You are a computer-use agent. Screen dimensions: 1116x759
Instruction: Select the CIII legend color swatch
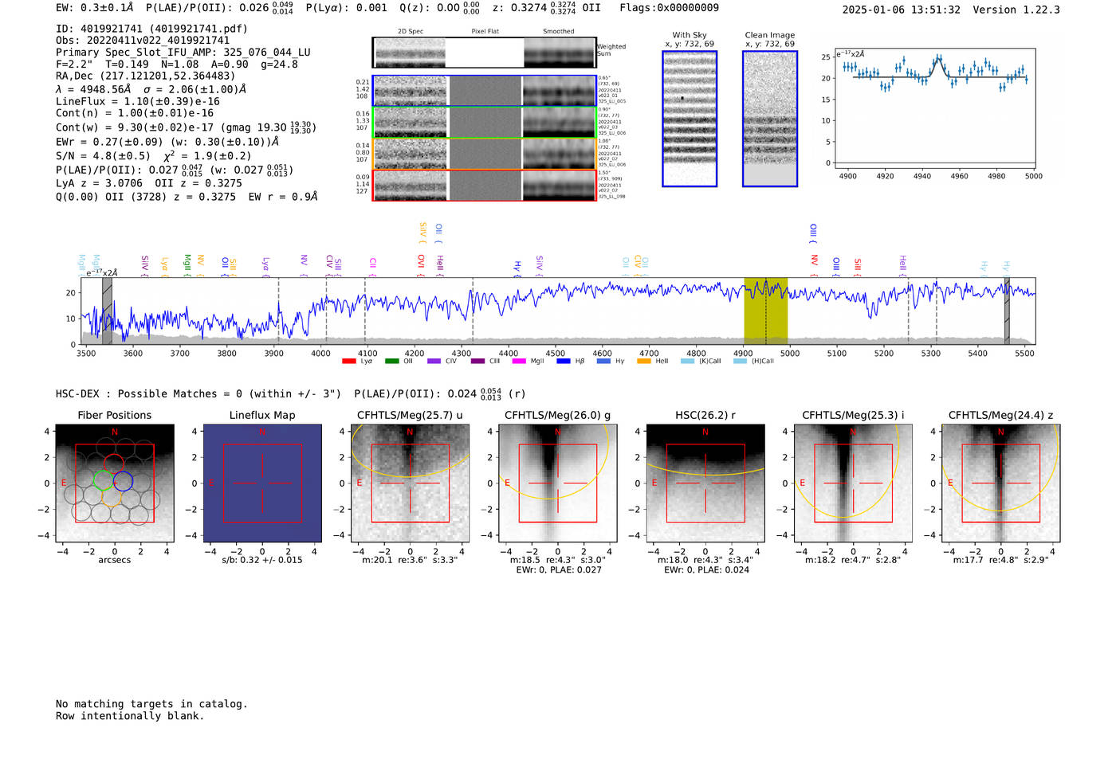(477, 362)
